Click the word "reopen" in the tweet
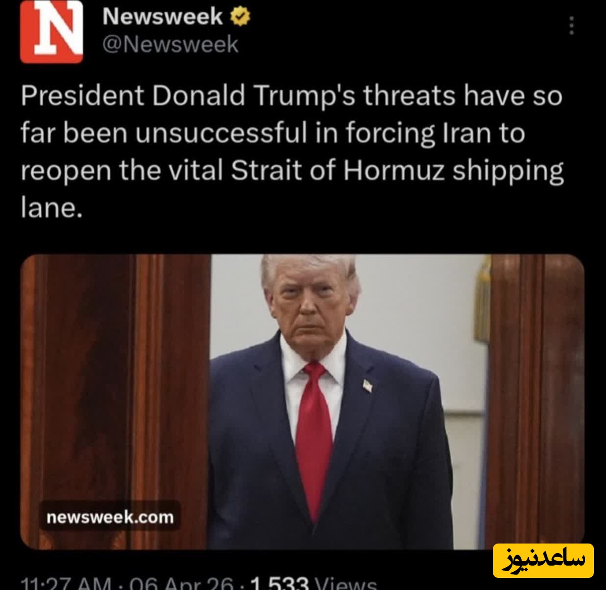The height and width of the screenshot is (590, 606). [66, 172]
